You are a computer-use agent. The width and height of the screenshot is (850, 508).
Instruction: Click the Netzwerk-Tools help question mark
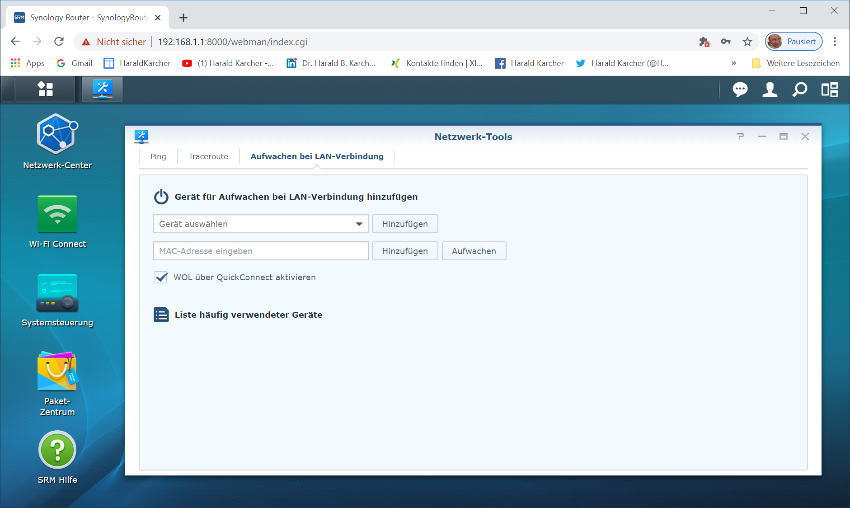coord(740,136)
